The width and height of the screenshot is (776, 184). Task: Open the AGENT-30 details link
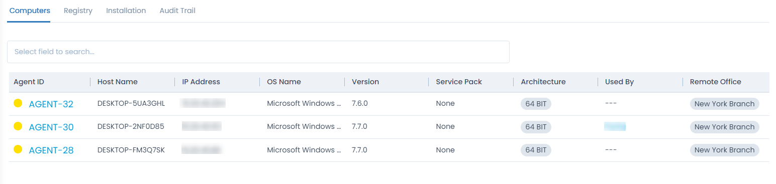pos(51,127)
